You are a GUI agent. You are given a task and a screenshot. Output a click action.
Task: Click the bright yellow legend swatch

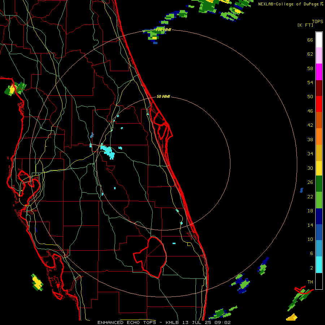click(x=319, y=168)
